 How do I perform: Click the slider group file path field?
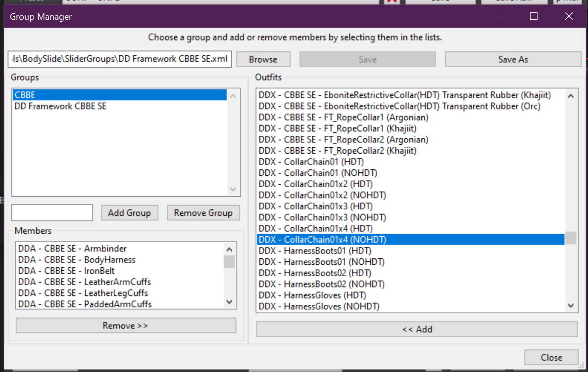pos(120,59)
